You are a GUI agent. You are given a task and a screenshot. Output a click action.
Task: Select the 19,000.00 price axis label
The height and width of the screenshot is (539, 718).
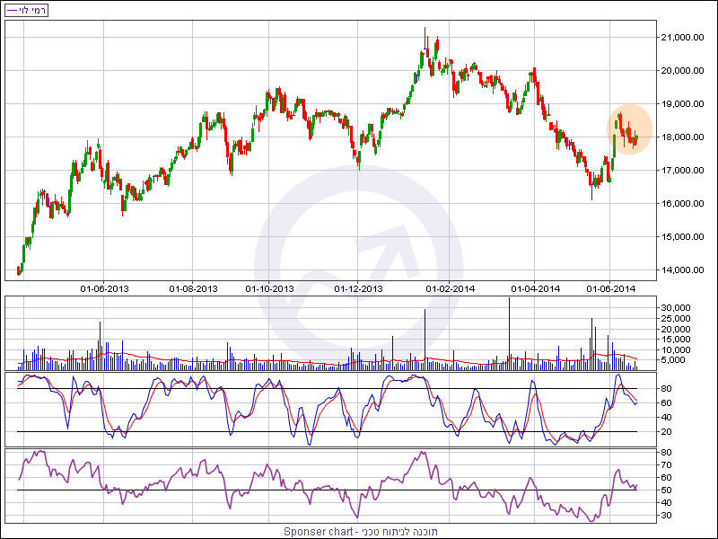[x=683, y=104]
